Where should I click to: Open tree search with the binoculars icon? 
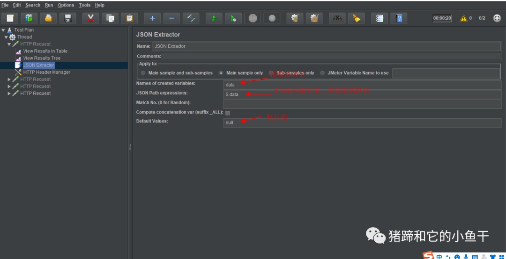pyautogui.click(x=337, y=18)
